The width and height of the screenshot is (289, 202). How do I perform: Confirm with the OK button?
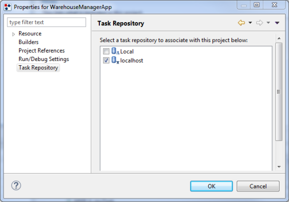click(x=211, y=186)
